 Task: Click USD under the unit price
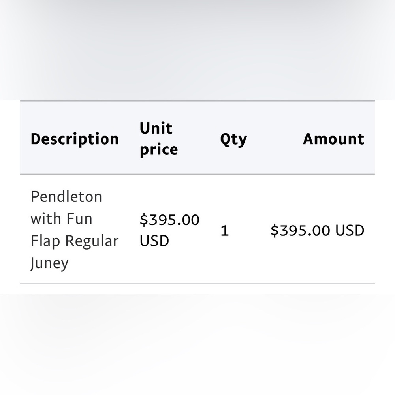pos(154,241)
